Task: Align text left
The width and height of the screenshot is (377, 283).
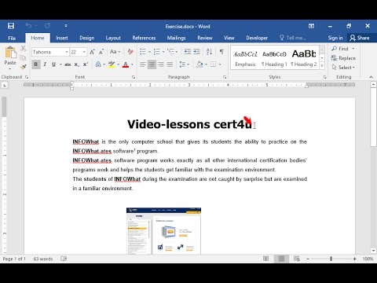Action: point(143,64)
